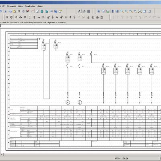Click the blue globe refresh view icon
Image resolution: width=161 pixels, height=161 pixels.
(144, 11)
